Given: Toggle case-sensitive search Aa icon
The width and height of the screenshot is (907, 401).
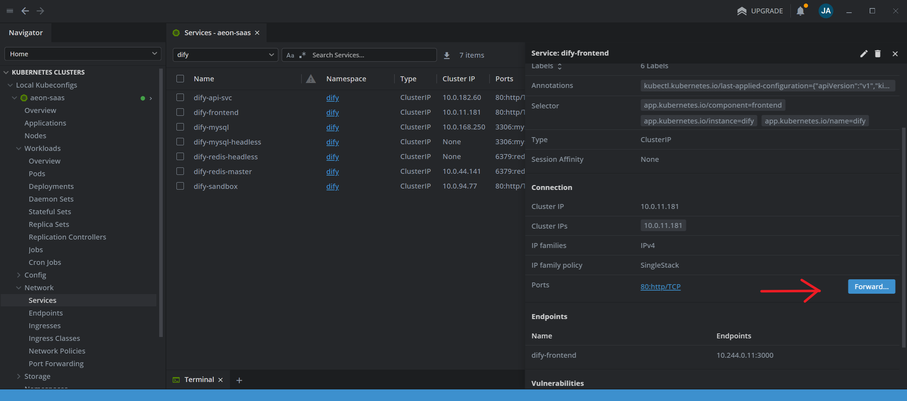Looking at the screenshot, I should 290,55.
